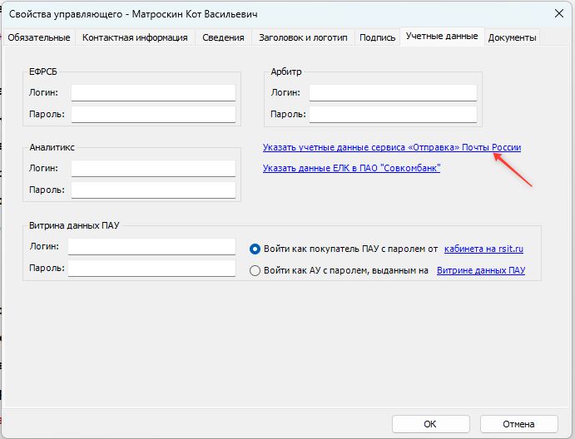Select the Войти как покупатель ПАУ radio option
Screen dimensions: 575x439
(x=255, y=249)
